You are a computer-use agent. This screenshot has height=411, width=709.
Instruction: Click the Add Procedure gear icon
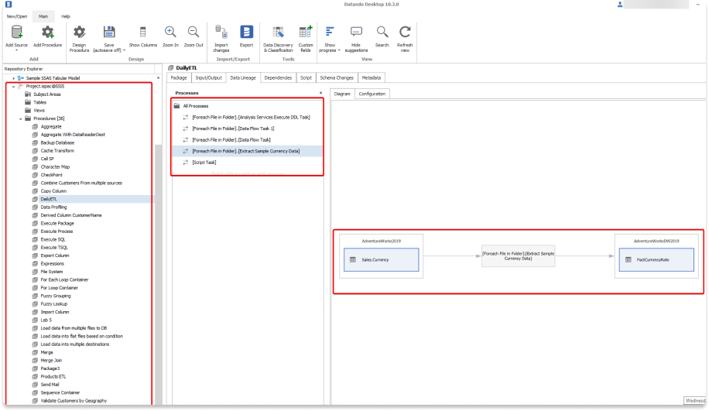click(x=47, y=32)
